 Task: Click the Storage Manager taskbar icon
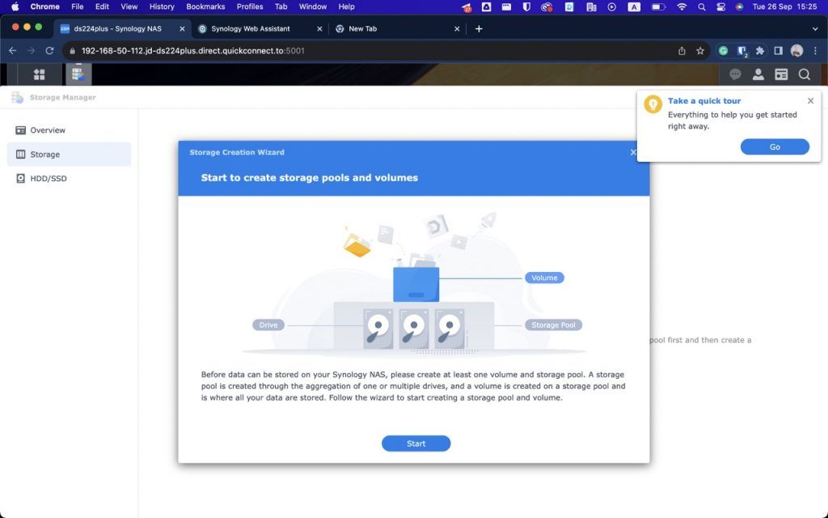[x=78, y=74]
